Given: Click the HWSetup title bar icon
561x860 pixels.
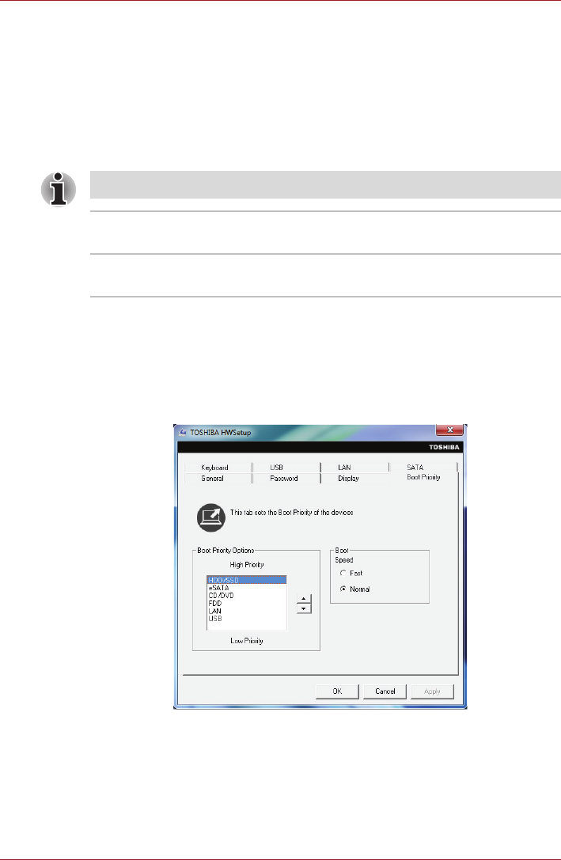Looking at the screenshot, I should click(183, 432).
